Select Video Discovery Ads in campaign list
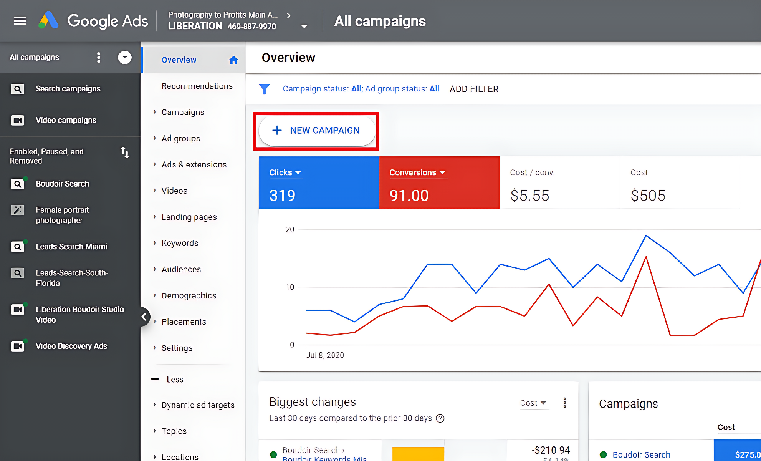761x461 pixels. point(71,346)
